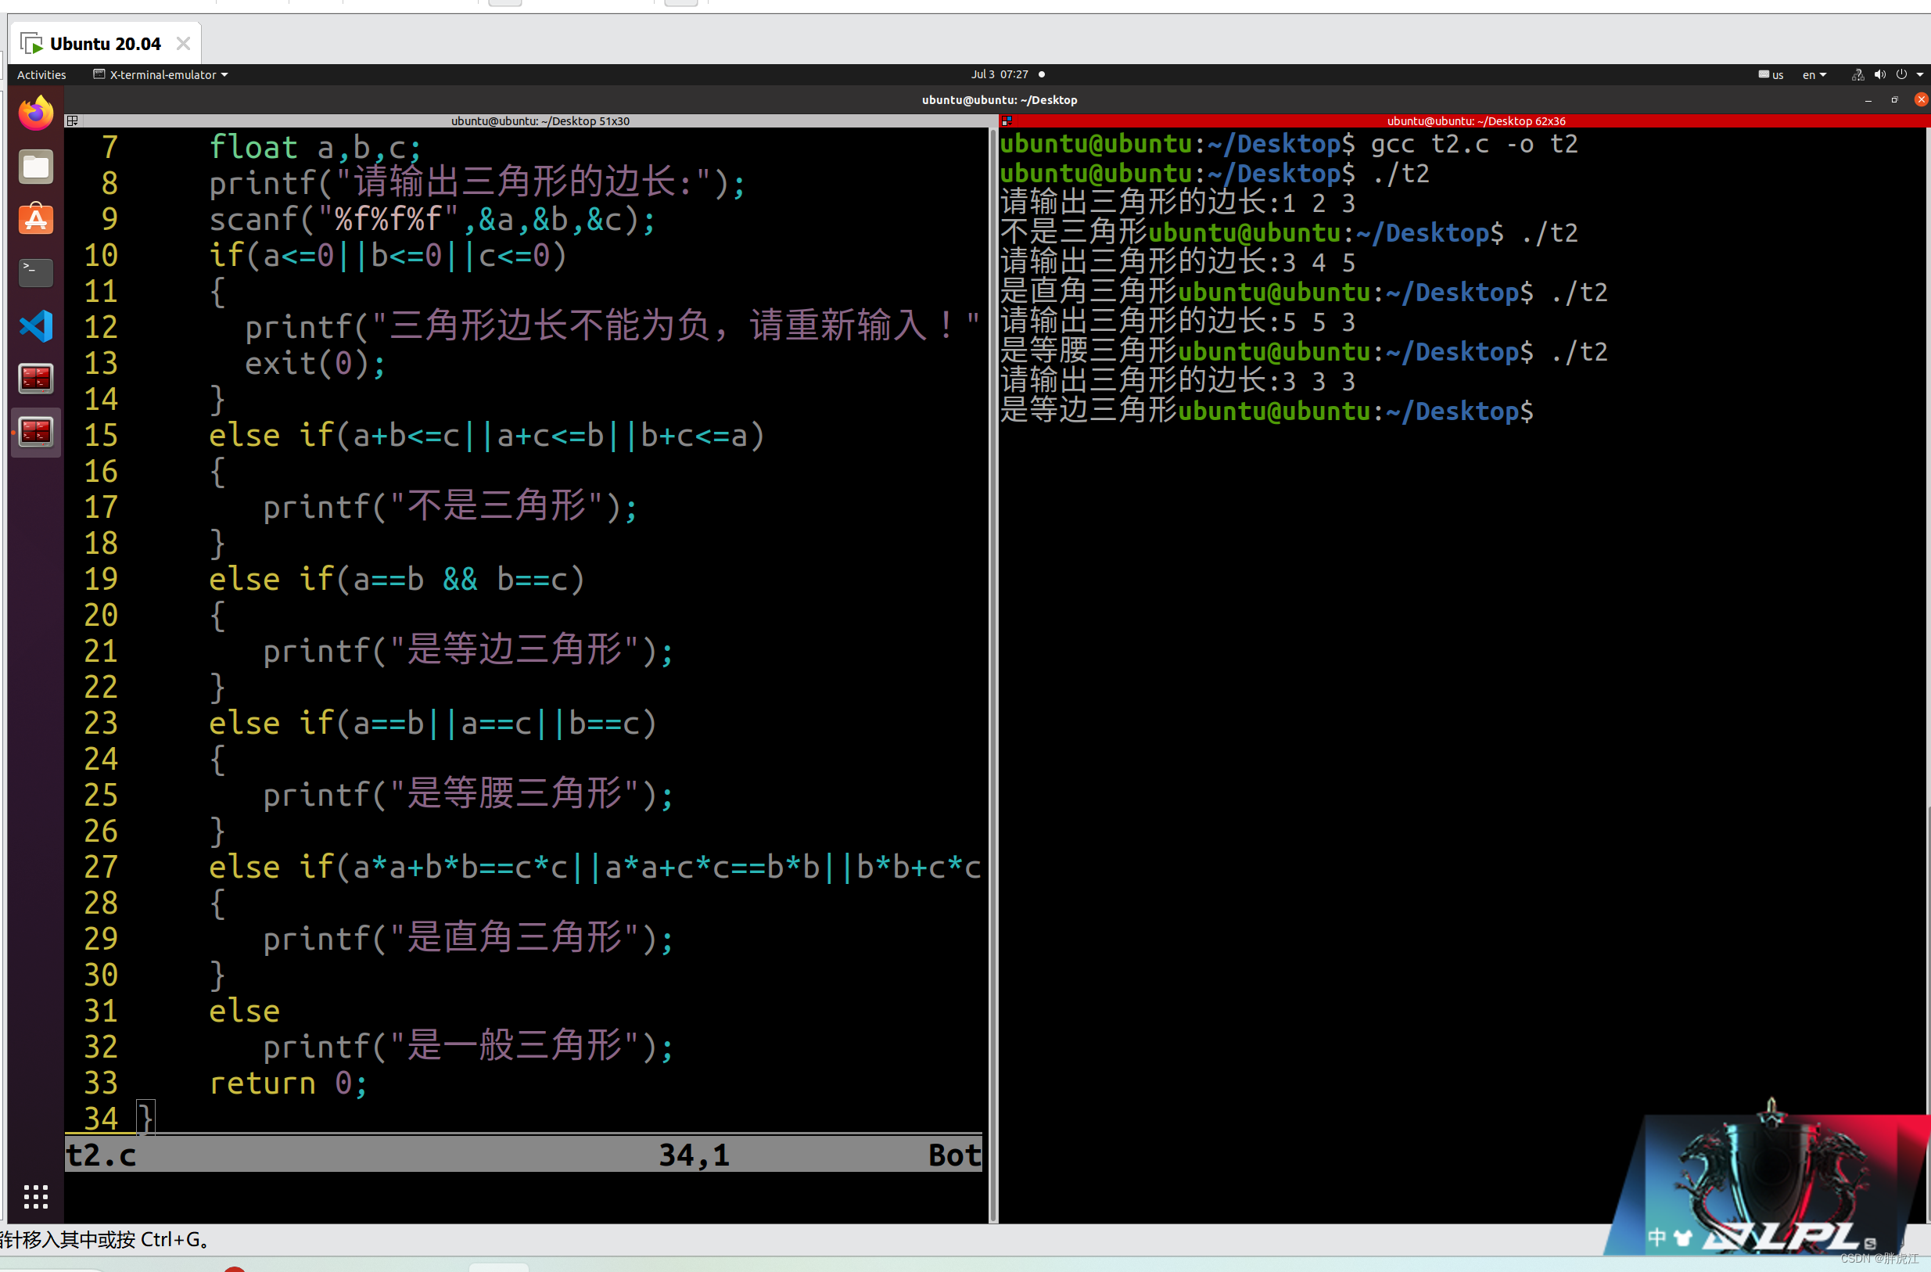
Task: Switch to the active Terminator dock icon
Action: coord(36,431)
